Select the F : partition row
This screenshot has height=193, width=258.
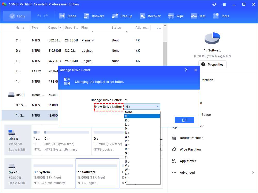[x=82, y=61]
